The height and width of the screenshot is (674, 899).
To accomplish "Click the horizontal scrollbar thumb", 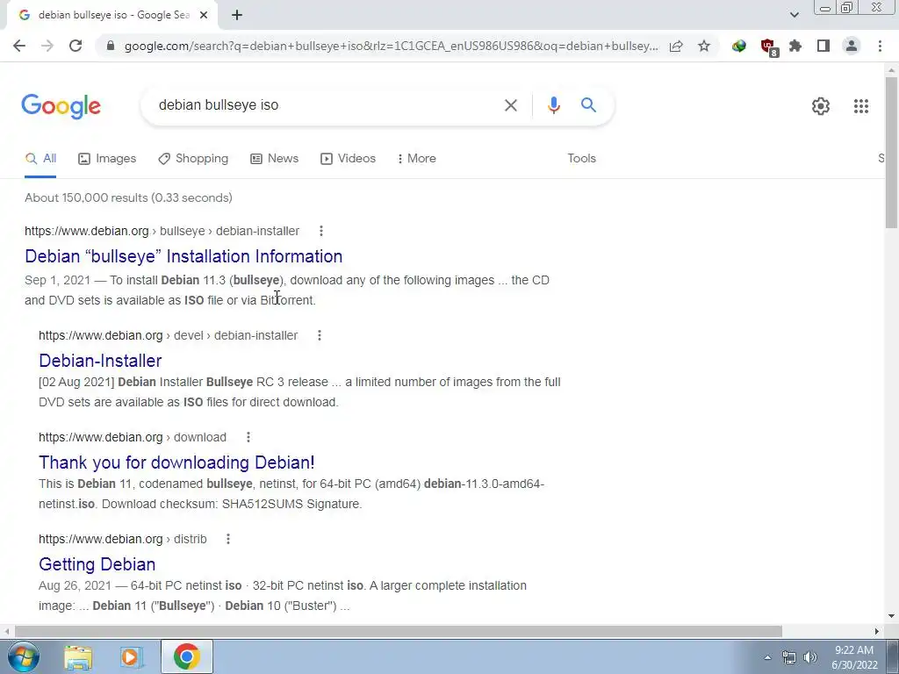I will point(399,631).
